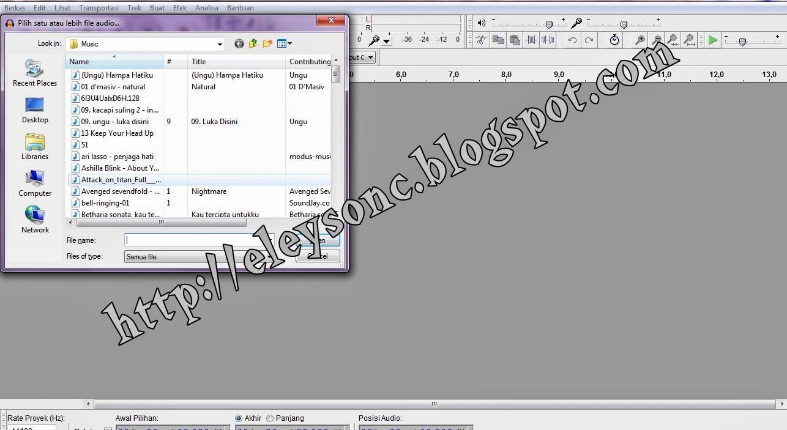Select file named '51'

point(84,145)
